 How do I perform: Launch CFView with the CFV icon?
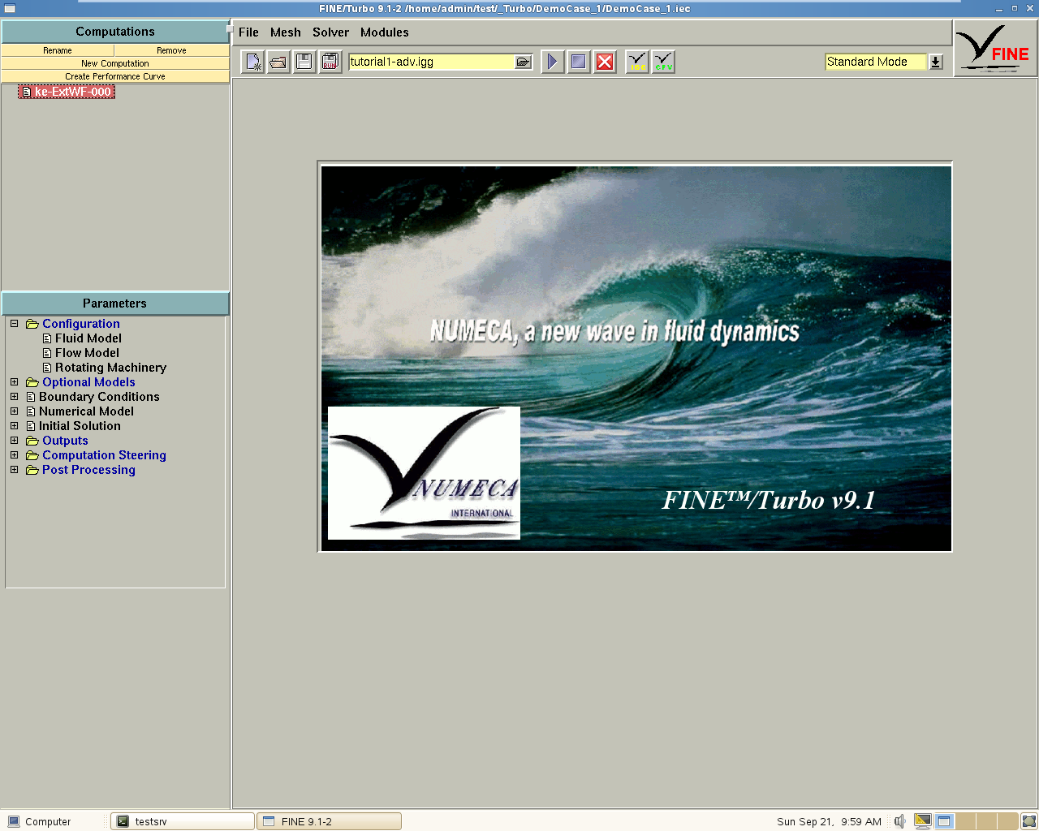pos(664,62)
